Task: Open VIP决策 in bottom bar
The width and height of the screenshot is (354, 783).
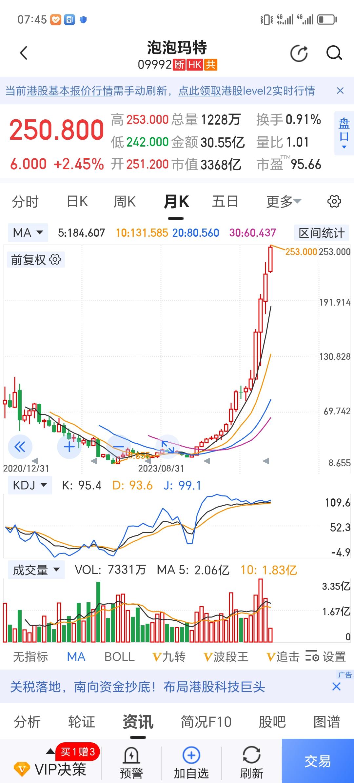Action: 50,769
